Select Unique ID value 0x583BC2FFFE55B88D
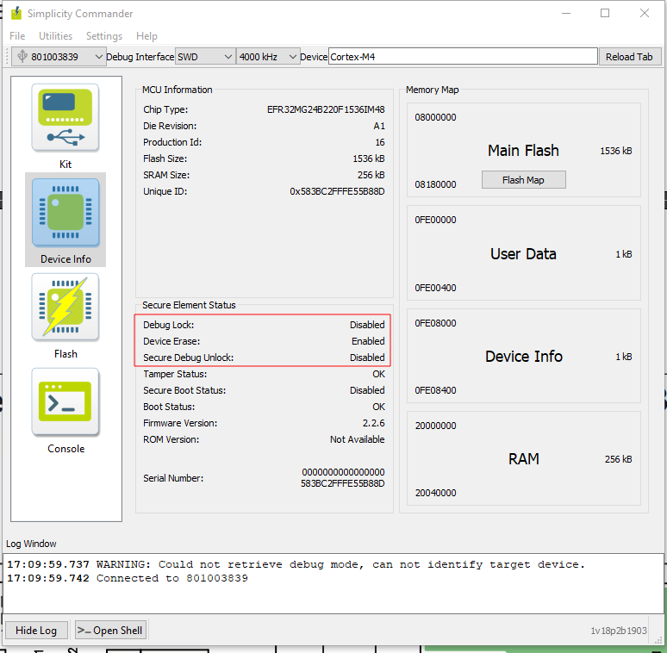The height and width of the screenshot is (653, 667). 337,192
